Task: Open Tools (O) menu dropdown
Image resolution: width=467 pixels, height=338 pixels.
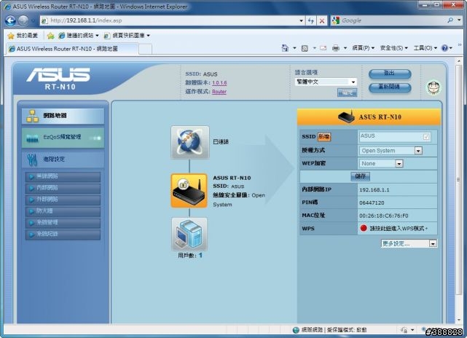Action: coord(425,48)
